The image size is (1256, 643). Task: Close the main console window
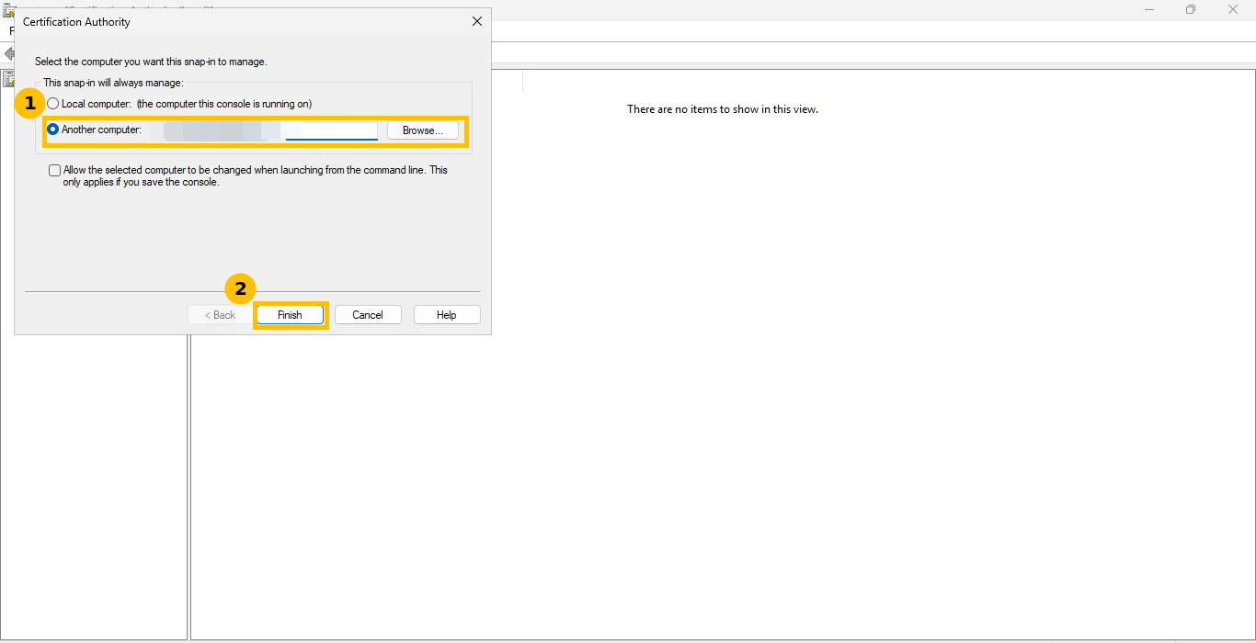point(1233,9)
